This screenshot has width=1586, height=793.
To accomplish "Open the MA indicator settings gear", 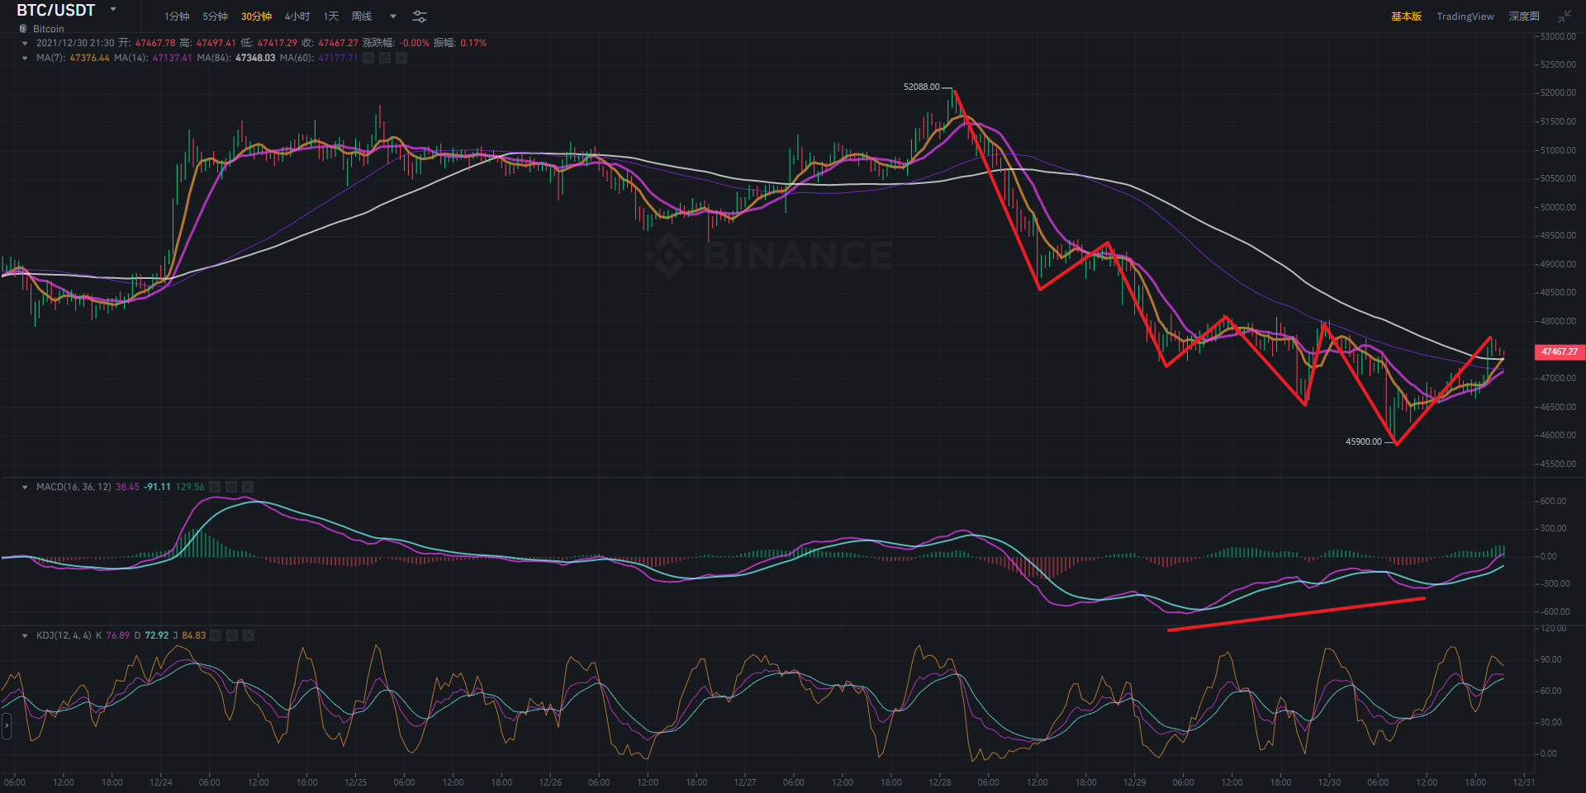I will click(385, 58).
